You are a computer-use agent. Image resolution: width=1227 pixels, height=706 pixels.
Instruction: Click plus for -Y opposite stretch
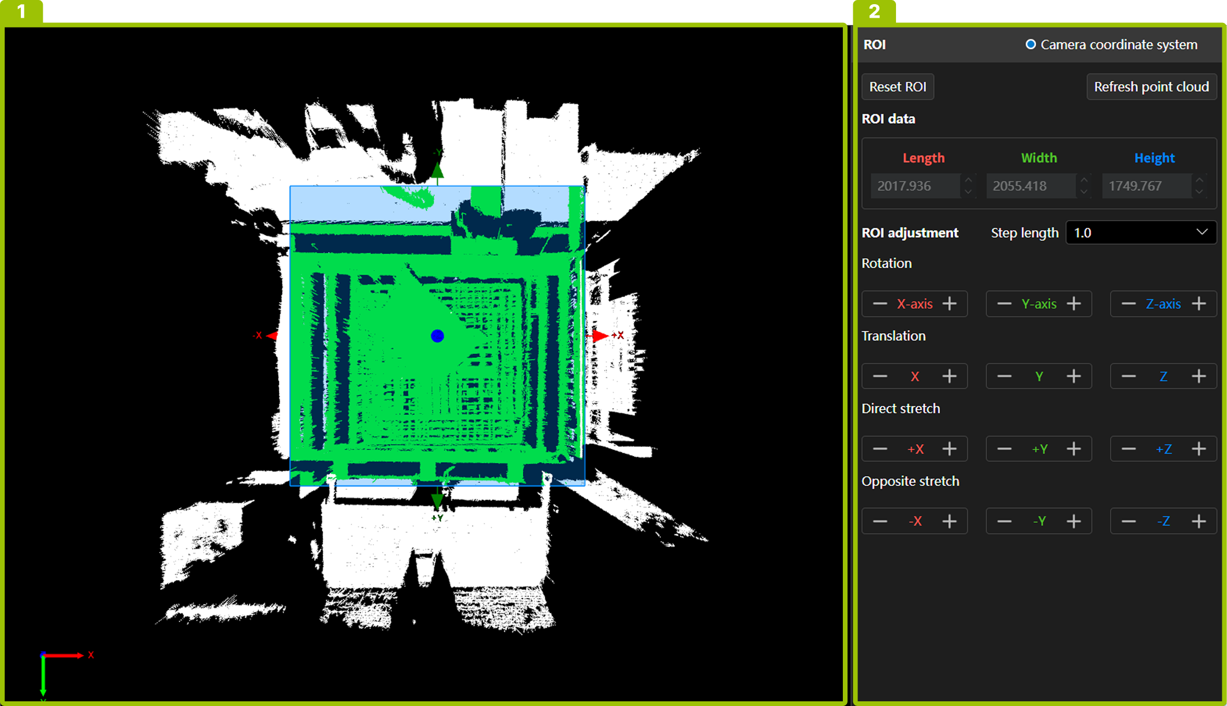click(x=1074, y=521)
